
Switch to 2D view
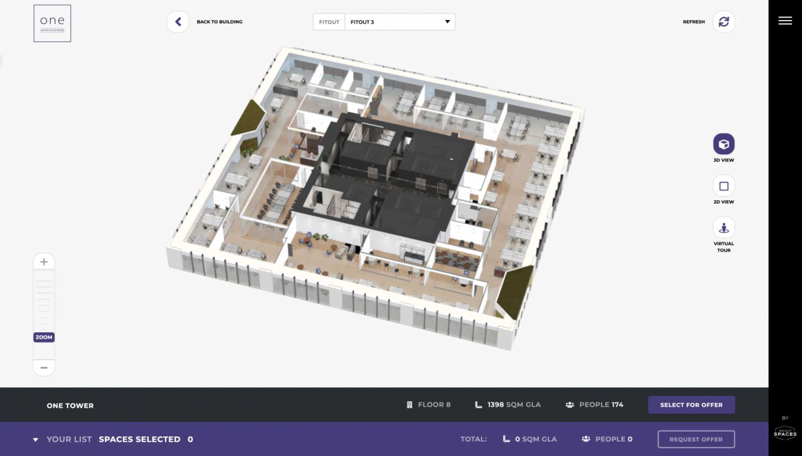[724, 186]
